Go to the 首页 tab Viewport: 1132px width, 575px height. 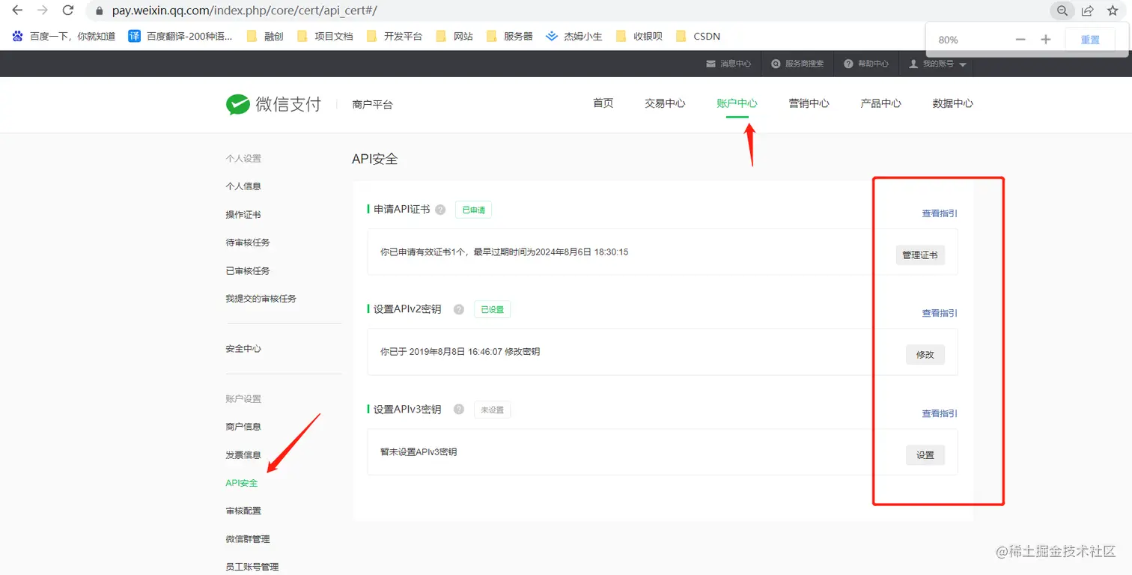tap(603, 103)
